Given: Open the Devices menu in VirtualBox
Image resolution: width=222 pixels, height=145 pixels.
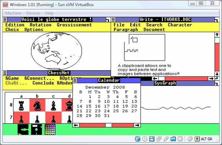Looking at the screenshot, I should [x=33, y=13].
